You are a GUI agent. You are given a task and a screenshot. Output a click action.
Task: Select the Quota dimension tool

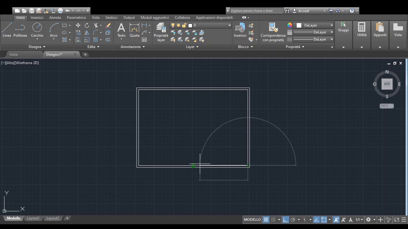click(x=135, y=31)
